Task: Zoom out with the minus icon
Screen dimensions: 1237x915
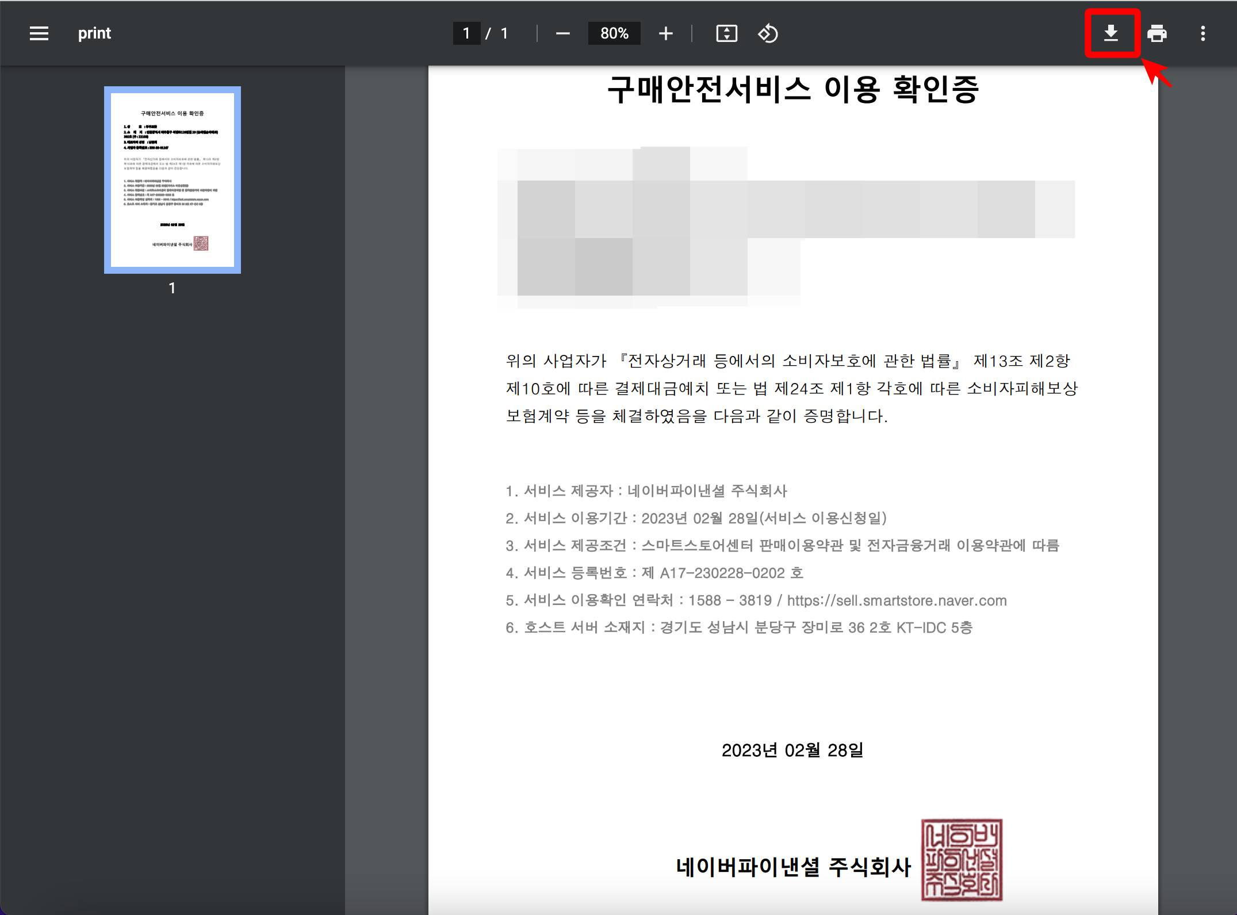Action: (x=562, y=33)
